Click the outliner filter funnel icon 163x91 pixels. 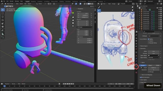158,4
